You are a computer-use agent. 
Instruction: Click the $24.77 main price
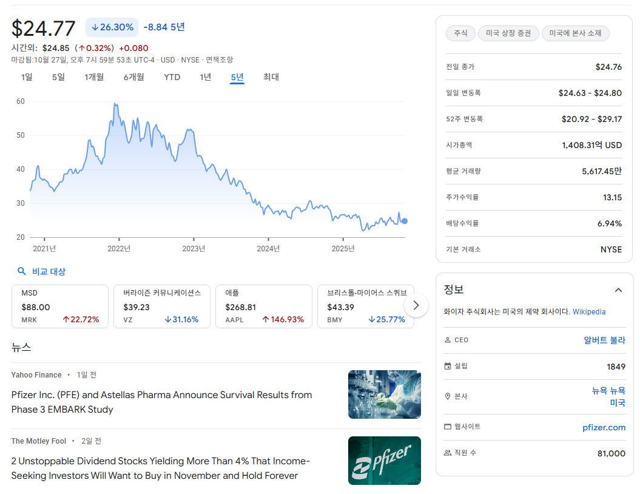pyautogui.click(x=43, y=29)
